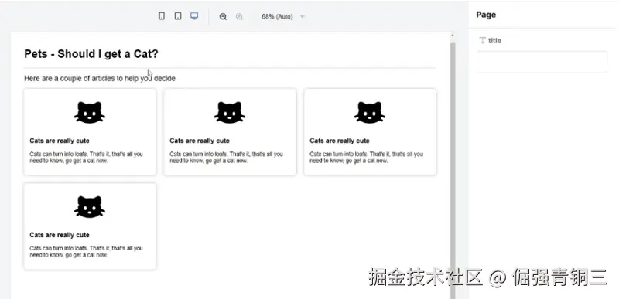Open the 68% (Auto) zoom dropdown
The width and height of the screenshot is (619, 299).
[x=283, y=16]
